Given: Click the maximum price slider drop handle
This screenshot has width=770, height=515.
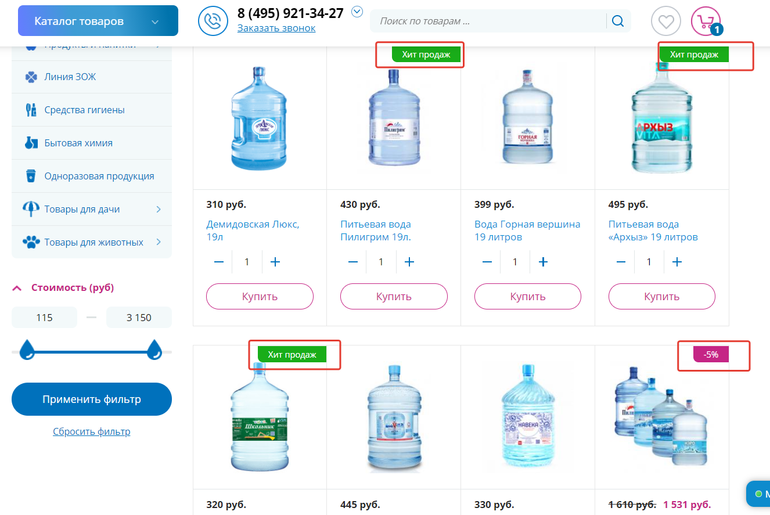Looking at the screenshot, I should tap(154, 350).
